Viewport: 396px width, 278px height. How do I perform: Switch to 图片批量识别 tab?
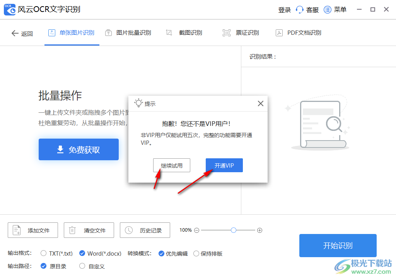click(128, 33)
